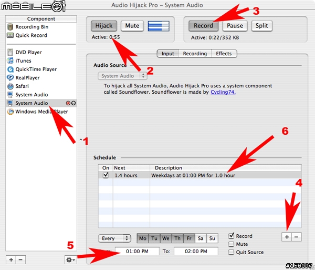Uncheck the schedule On checkbox

[x=106, y=175]
